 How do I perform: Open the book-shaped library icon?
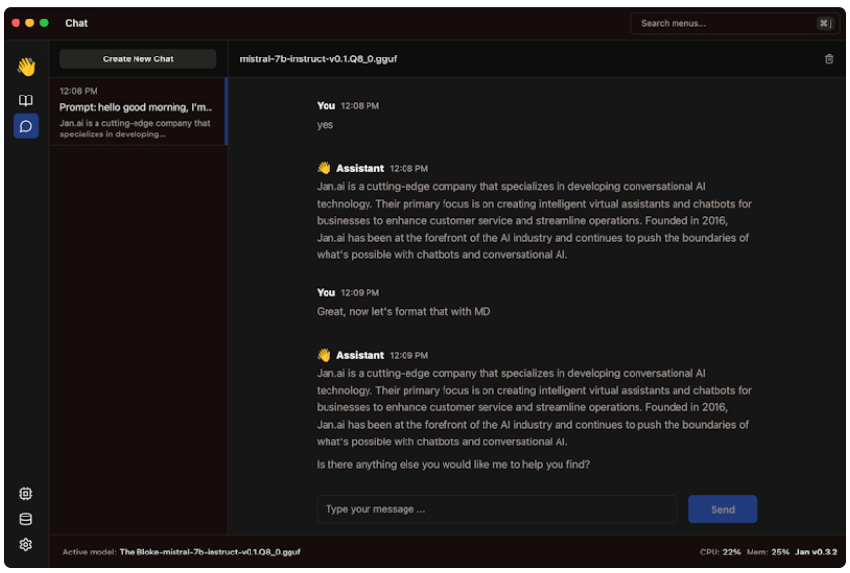coord(26,100)
